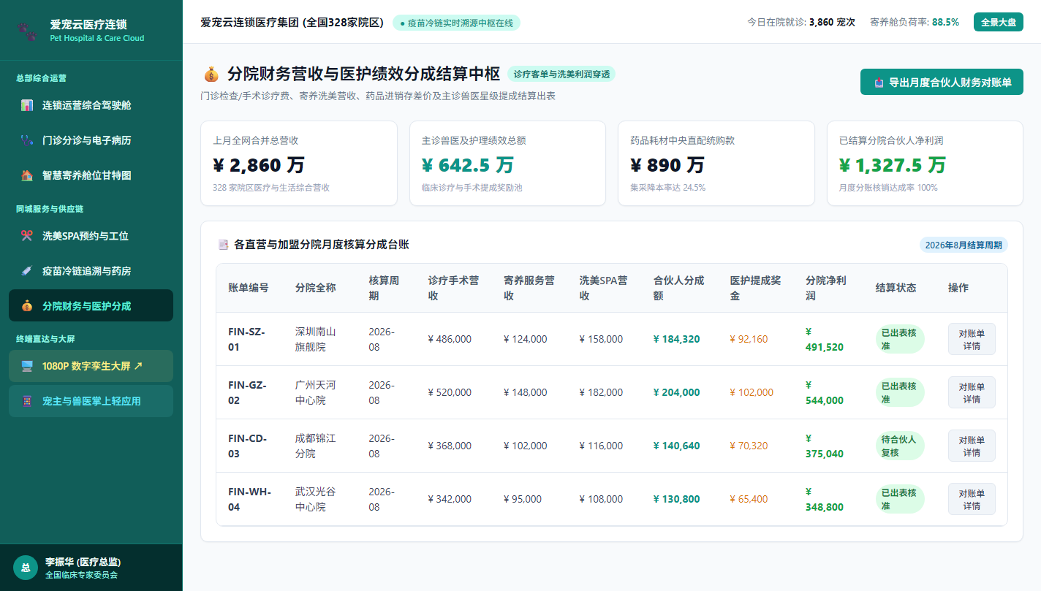Click the ¥ 642.5 万 performance total
1041x591 pixels.
[468, 164]
